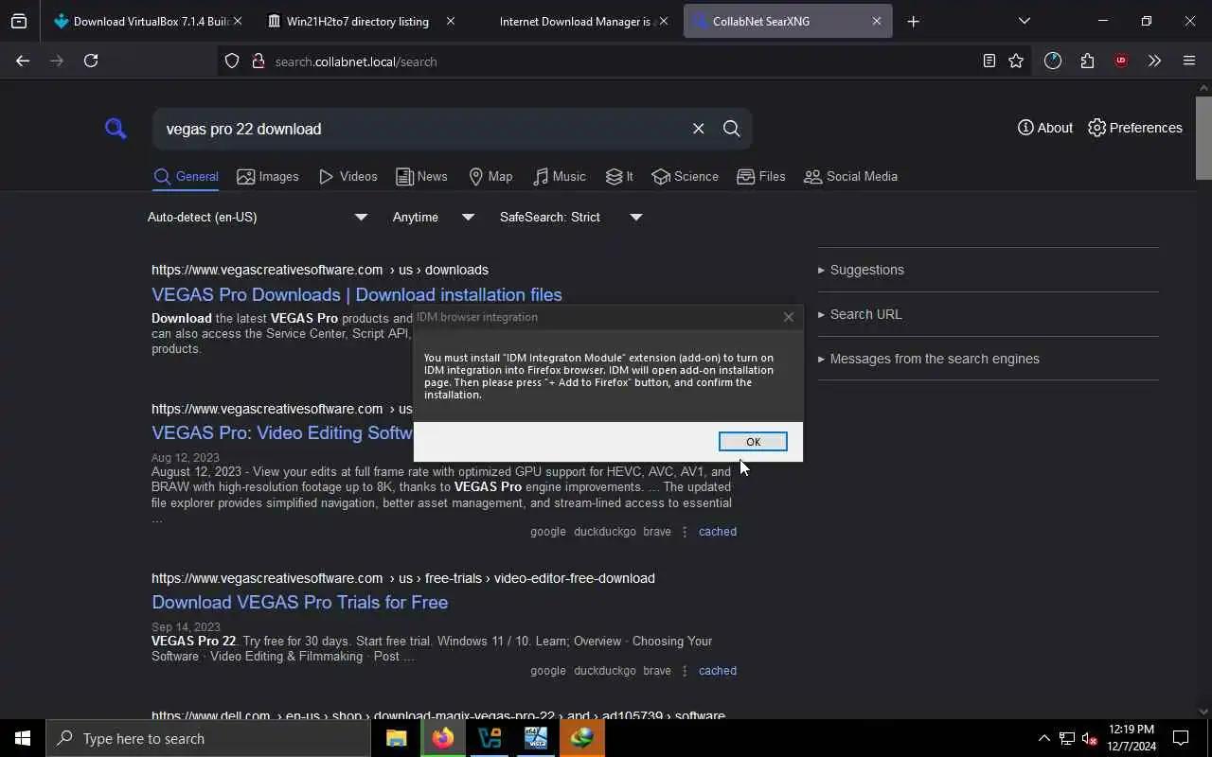
Task: Open the Auto-detect language dropdown
Action: (x=258, y=217)
